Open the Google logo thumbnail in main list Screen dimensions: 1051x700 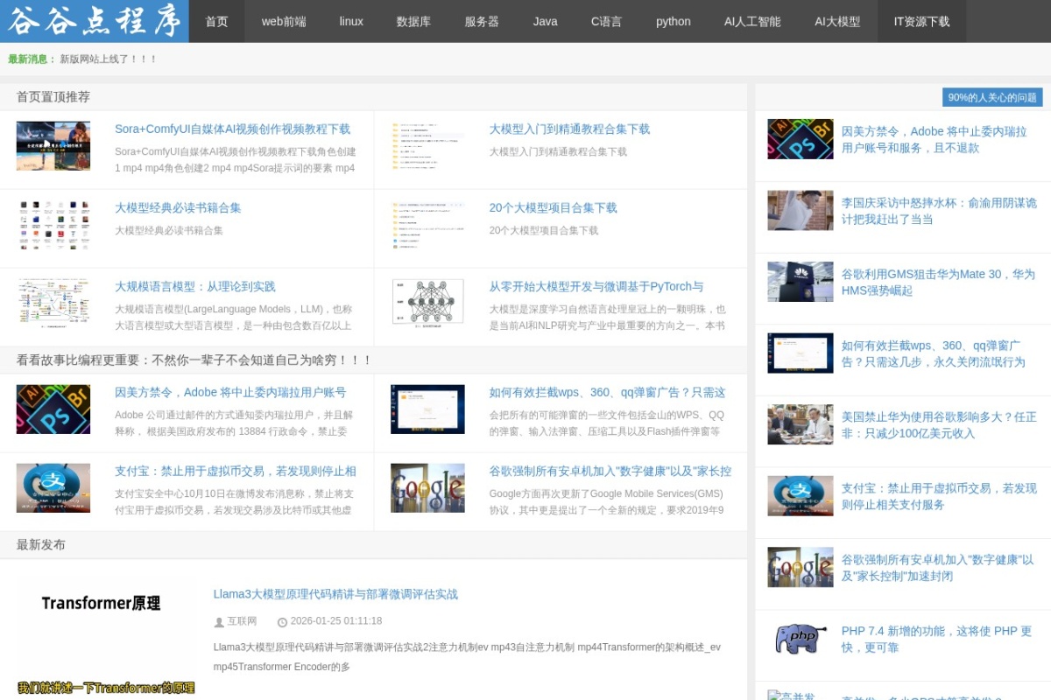(x=427, y=488)
